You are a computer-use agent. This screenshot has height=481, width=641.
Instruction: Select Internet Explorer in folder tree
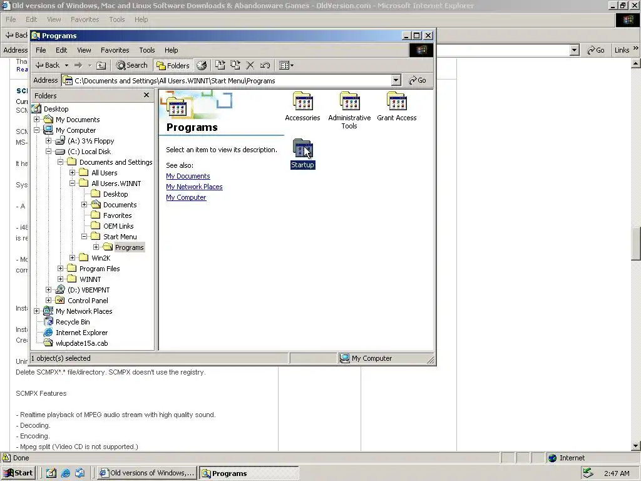81,332
